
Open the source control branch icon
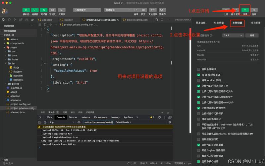15,20
